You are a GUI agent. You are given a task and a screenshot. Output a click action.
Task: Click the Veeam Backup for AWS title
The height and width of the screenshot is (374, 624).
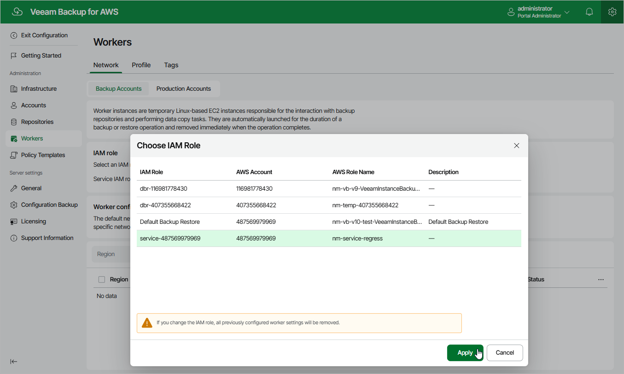74,12
